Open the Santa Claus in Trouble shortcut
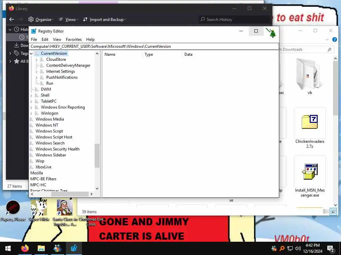The width and height of the screenshot is (341, 255). point(65,213)
